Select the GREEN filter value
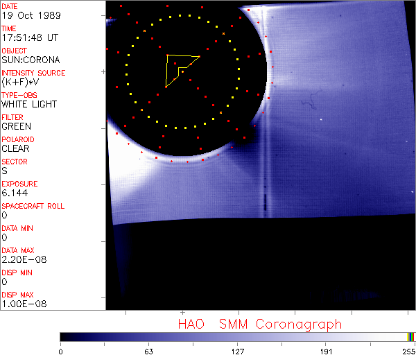 point(16,126)
